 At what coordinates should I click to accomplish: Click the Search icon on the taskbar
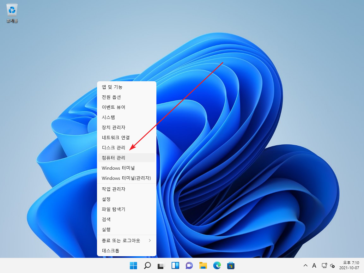[x=147, y=265]
